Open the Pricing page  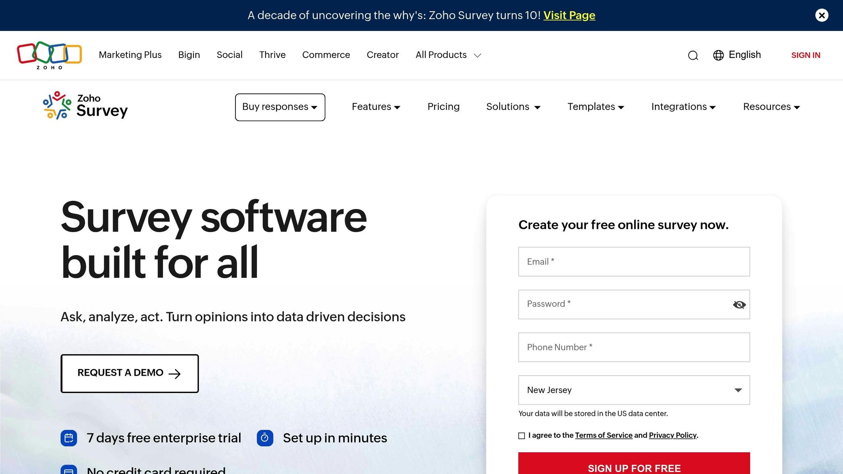pyautogui.click(x=443, y=107)
